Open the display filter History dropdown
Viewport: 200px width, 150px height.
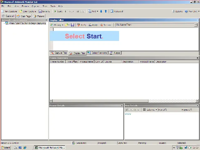pos(57,25)
